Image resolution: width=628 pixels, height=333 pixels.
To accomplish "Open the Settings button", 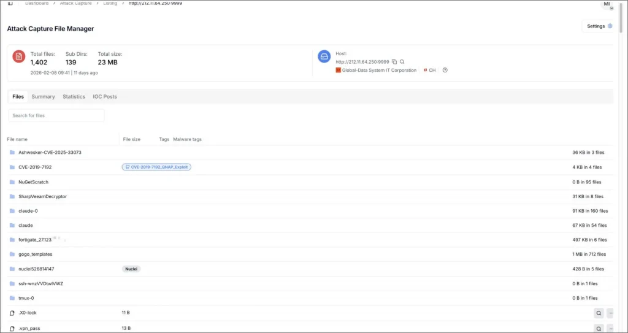I will point(599,26).
